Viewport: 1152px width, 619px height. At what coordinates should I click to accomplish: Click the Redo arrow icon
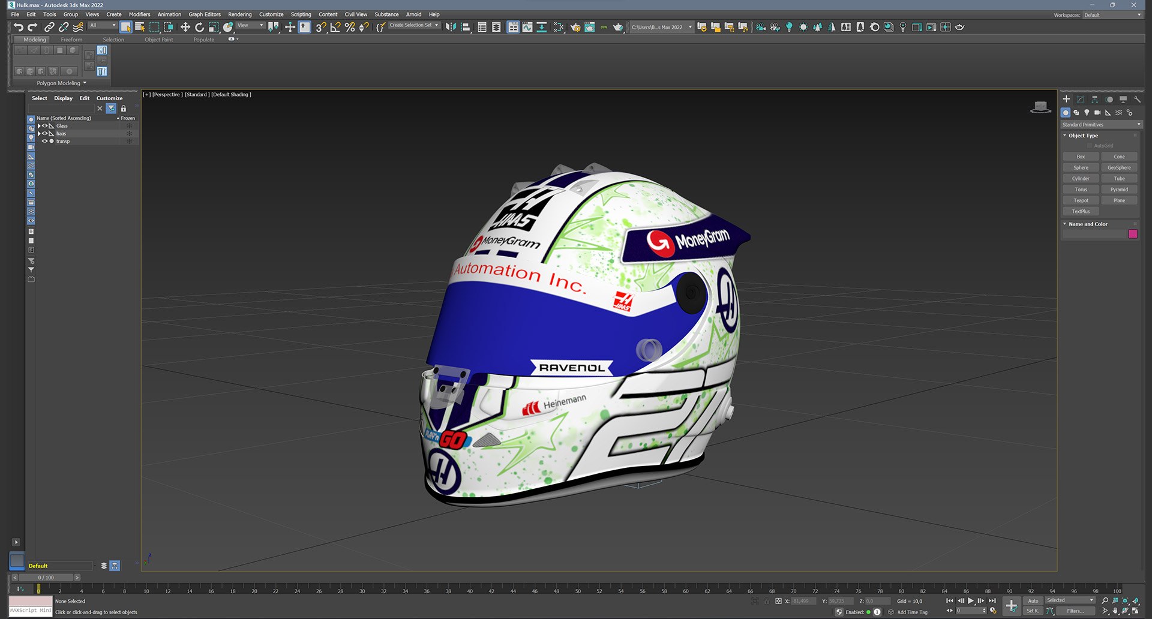point(32,27)
